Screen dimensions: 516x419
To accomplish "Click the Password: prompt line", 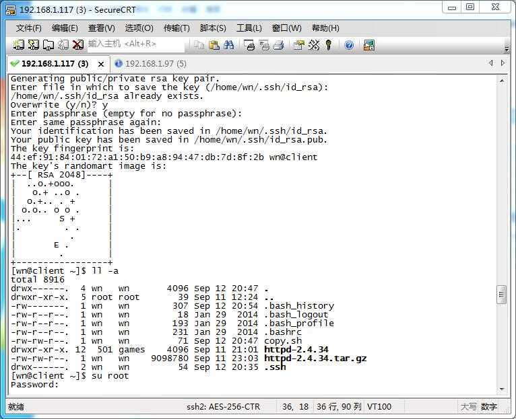I will pyautogui.click(x=34, y=385).
